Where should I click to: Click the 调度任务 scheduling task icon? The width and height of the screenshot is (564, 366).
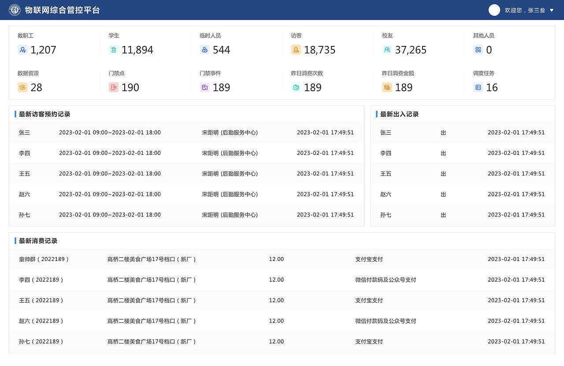click(478, 87)
